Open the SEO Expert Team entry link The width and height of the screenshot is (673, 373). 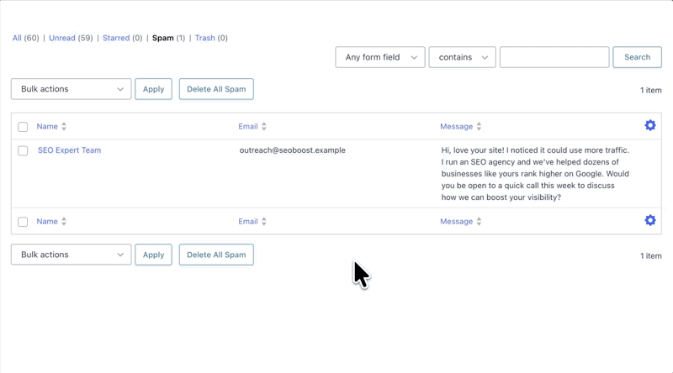[x=70, y=150]
